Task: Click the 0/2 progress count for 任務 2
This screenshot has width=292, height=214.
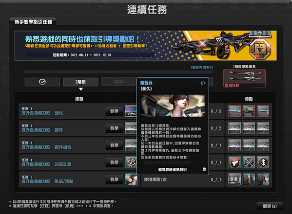Action: (216, 128)
